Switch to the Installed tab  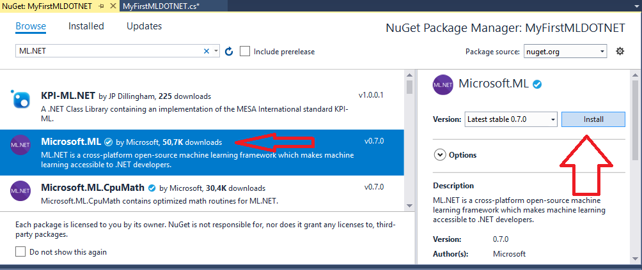86,26
